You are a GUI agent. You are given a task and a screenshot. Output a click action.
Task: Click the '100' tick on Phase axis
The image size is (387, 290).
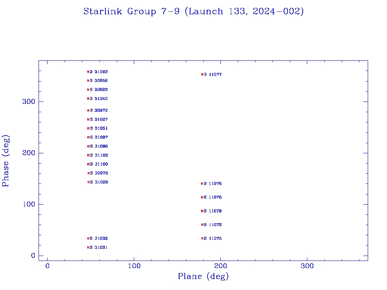click(x=29, y=204)
